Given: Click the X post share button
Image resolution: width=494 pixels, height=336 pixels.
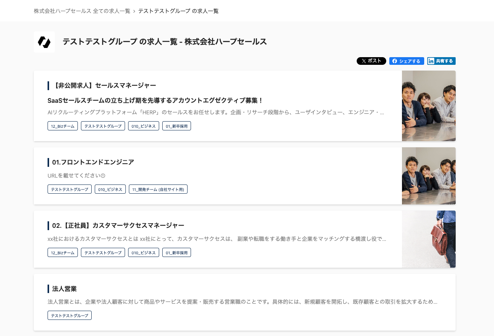Looking at the screenshot, I should (x=371, y=61).
